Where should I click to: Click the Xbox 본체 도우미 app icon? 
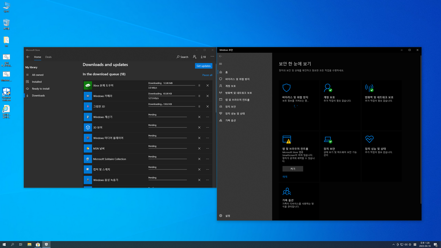(88, 85)
